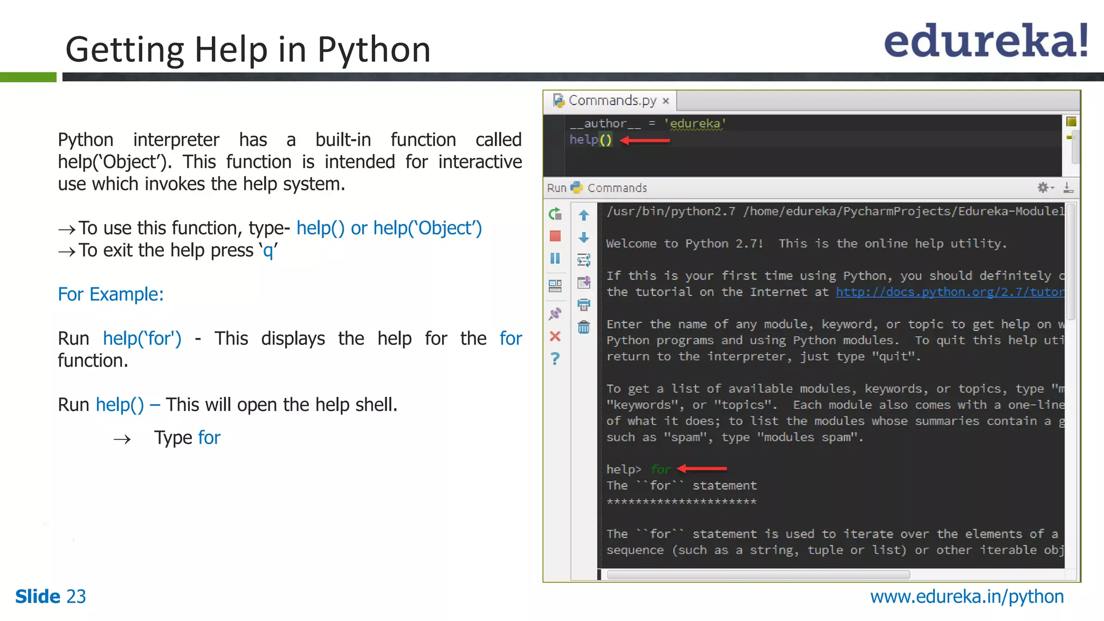The width and height of the screenshot is (1104, 621).
Task: Hide Run panel with the download-arrow icon
Action: 1068,188
